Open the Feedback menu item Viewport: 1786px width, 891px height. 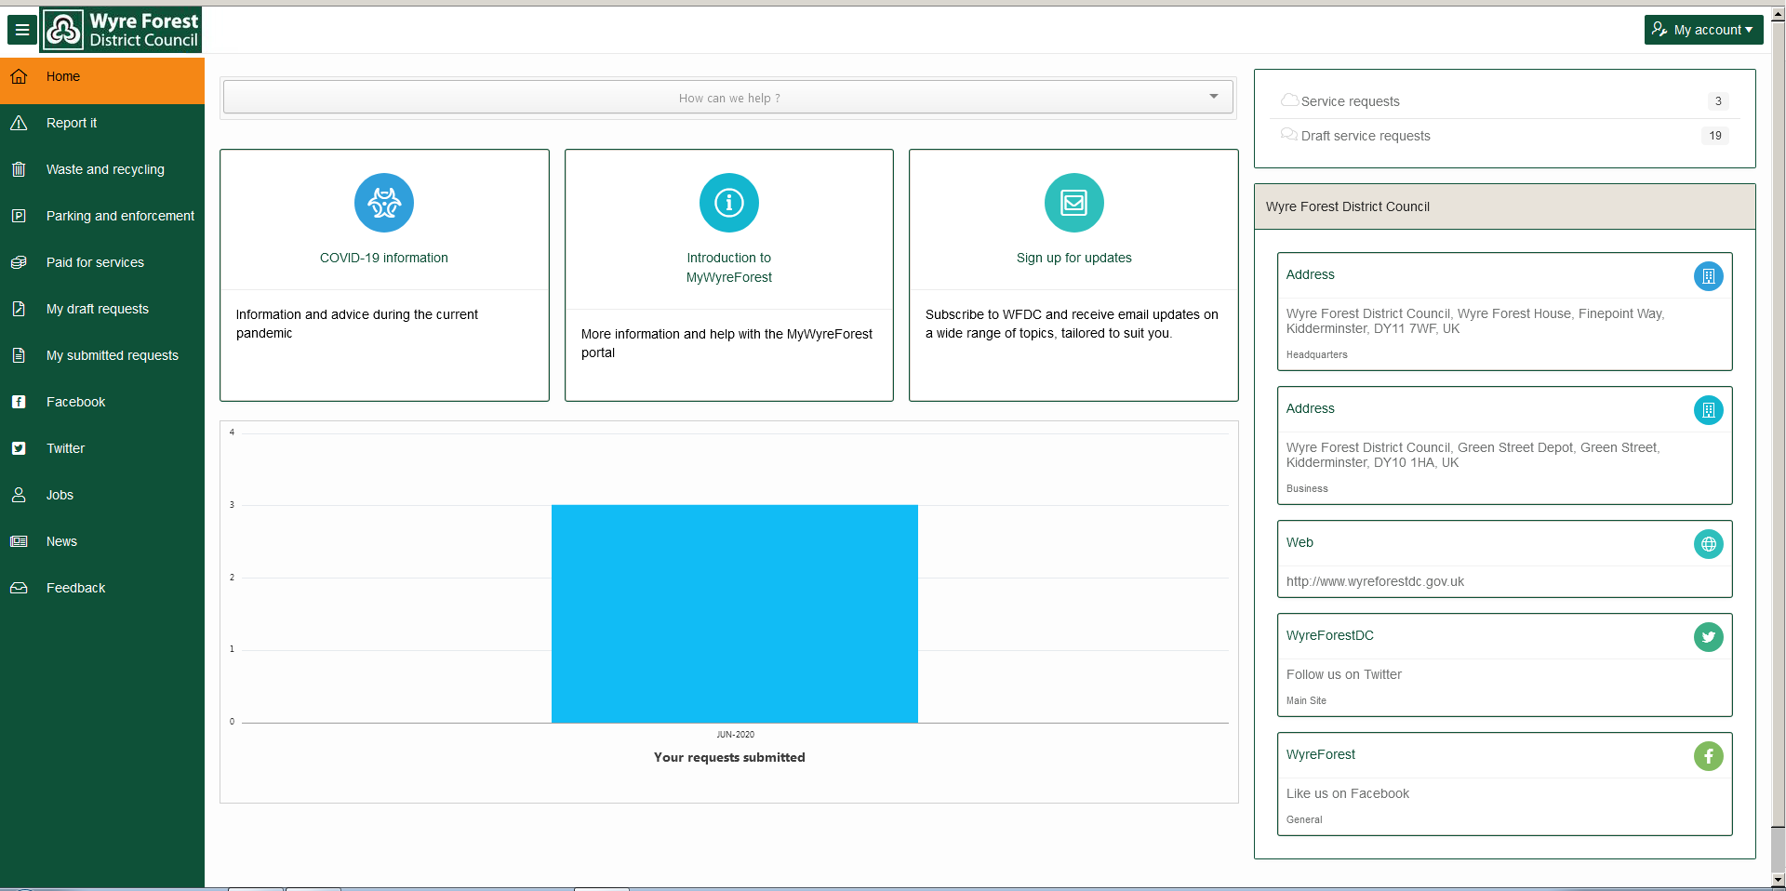coord(102,588)
